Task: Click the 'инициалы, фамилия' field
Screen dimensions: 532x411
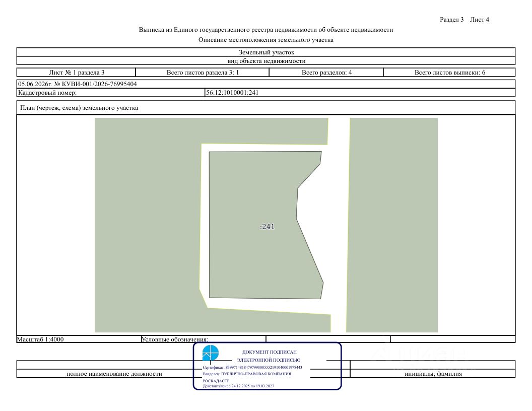Action: tap(433, 374)
